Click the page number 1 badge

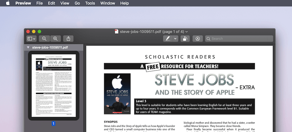(54, 124)
